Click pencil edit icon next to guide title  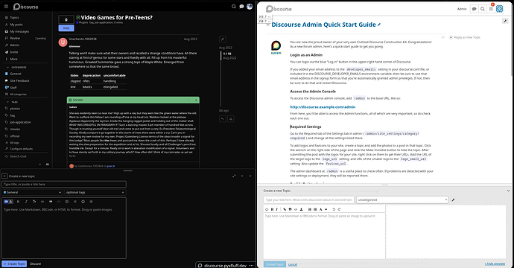click(x=379, y=25)
